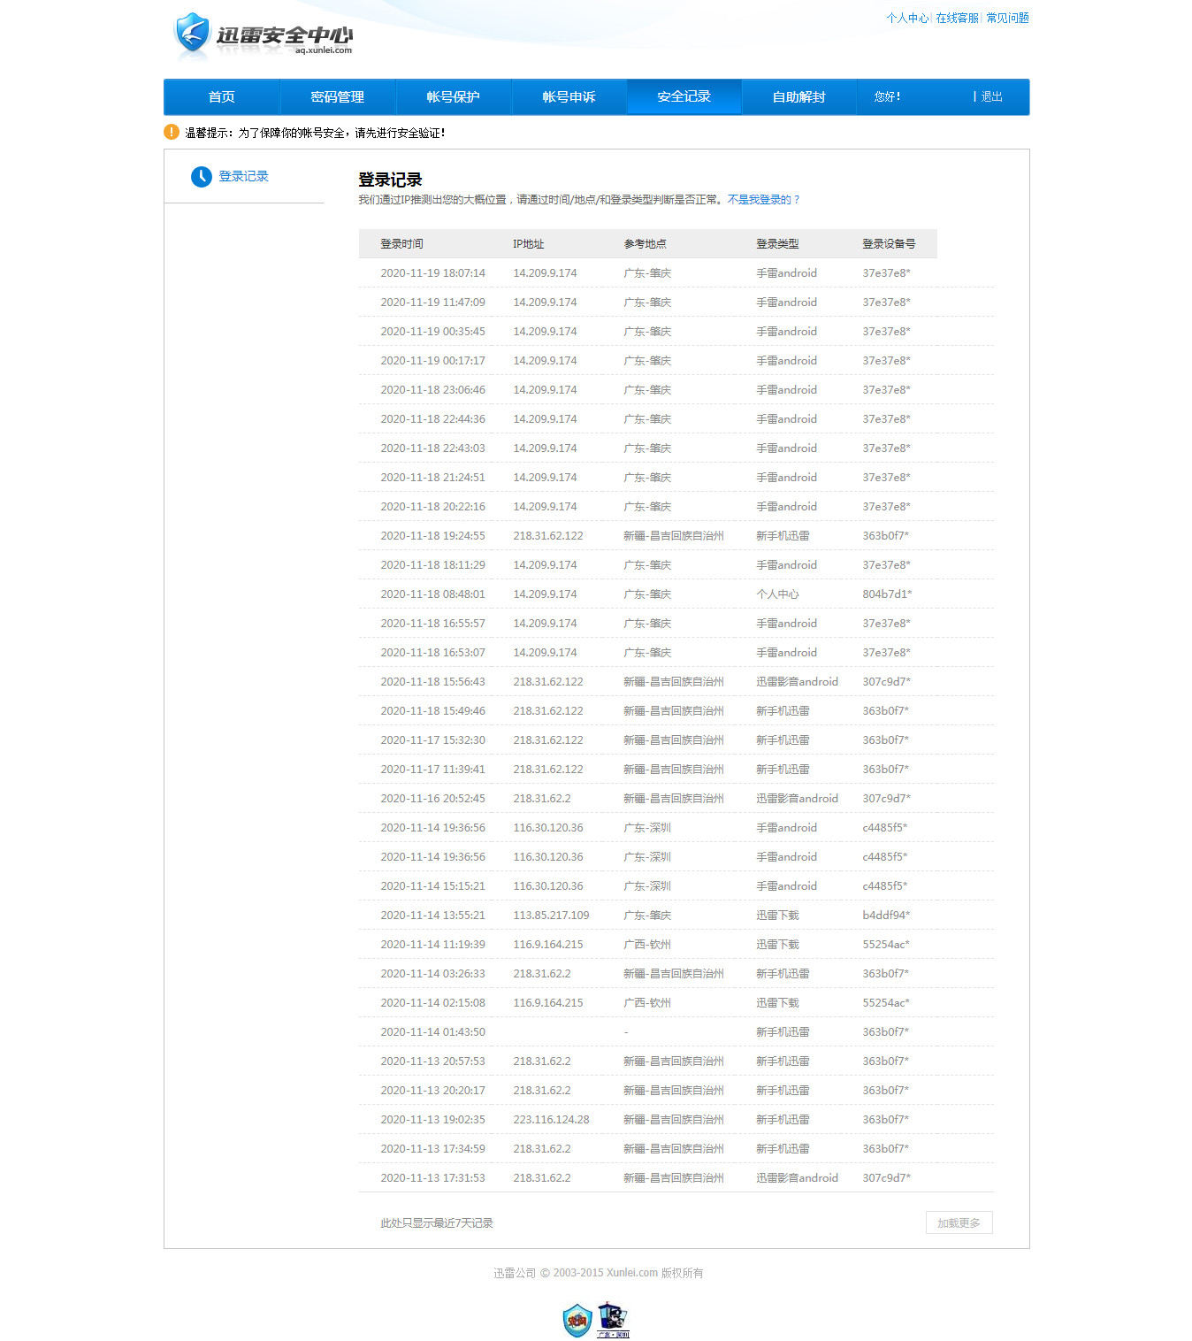This screenshot has width=1192, height=1341.
Task: Click the 加载更多 button
Action: click(959, 1222)
